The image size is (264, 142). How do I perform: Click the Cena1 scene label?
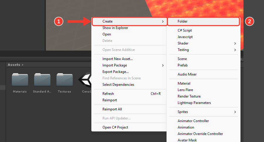[87, 91]
